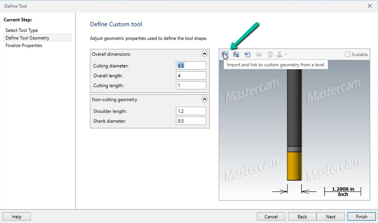This screenshot has width=378, height=223.
Task: Click the greyed-out recycle bin icon
Action: point(270,55)
